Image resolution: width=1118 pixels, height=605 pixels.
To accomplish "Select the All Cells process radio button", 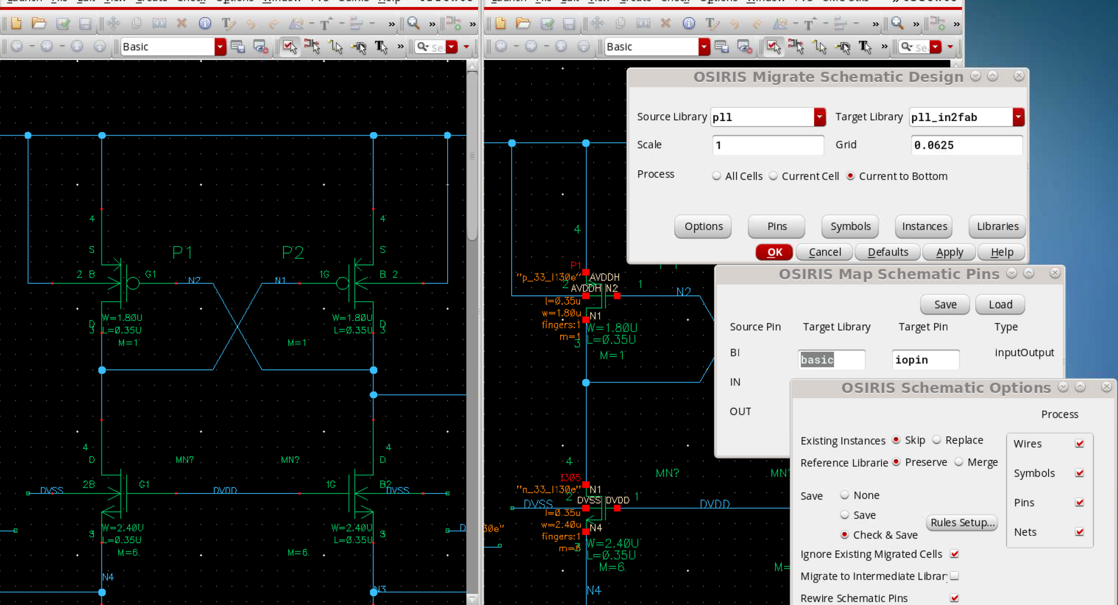I will click(x=717, y=176).
